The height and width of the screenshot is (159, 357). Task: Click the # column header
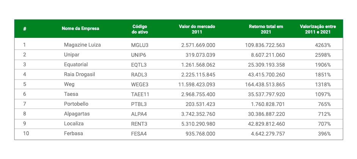(x=25, y=29)
